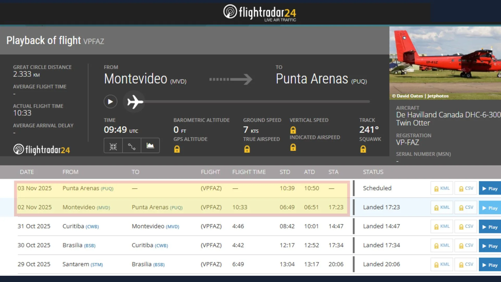Image resolution: width=501 pixels, height=282 pixels.
Task: Click locked GPS altitude padlock icon
Action: [x=177, y=149]
